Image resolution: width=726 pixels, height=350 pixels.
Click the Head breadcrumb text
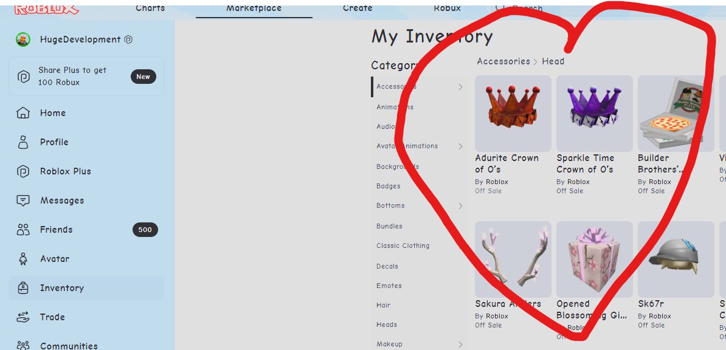pyautogui.click(x=553, y=61)
